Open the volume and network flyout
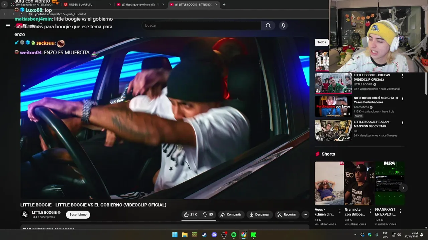 pyautogui.click(x=396, y=235)
